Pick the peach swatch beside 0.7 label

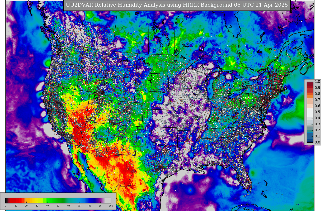pos(310,101)
